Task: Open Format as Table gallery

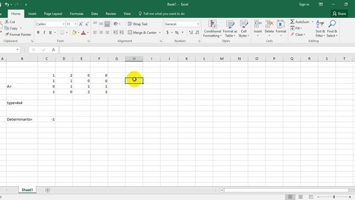Action: tap(230, 29)
